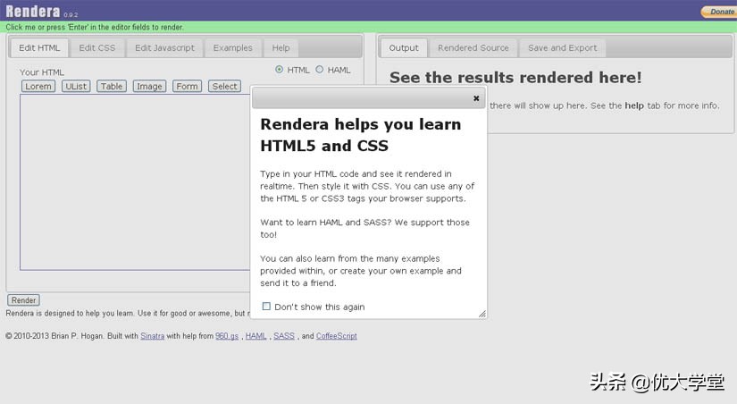Open the Examples tab
Image resolution: width=737 pixels, height=404 pixels.
click(x=232, y=48)
